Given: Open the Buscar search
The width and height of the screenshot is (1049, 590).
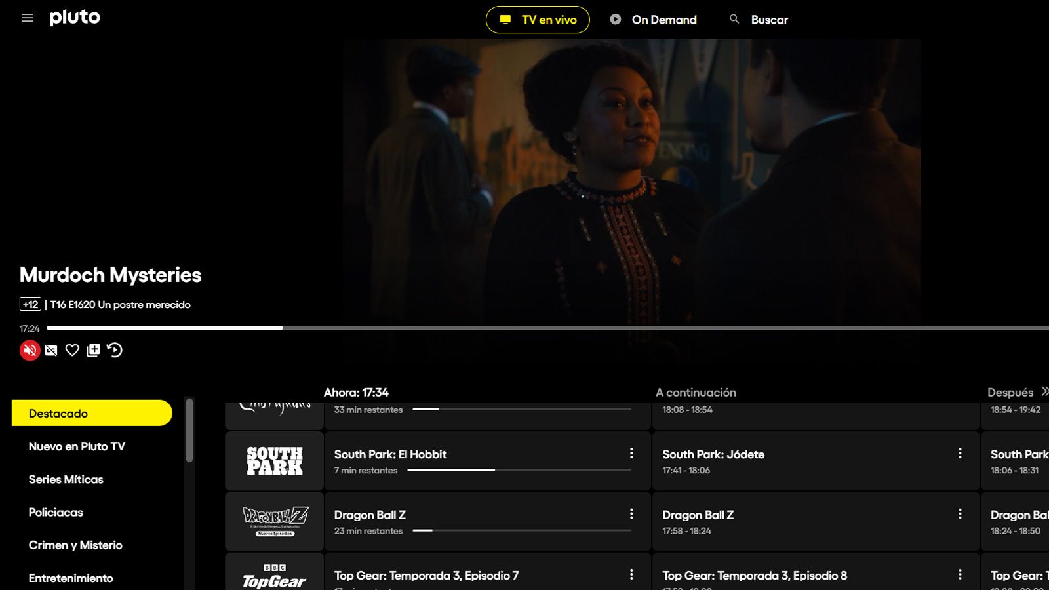Looking at the screenshot, I should (759, 20).
